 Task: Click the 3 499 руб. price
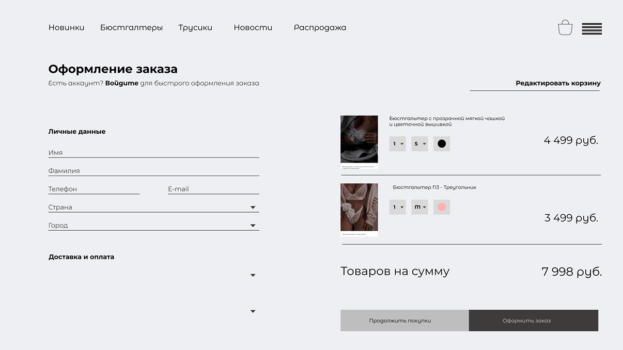[x=571, y=218]
